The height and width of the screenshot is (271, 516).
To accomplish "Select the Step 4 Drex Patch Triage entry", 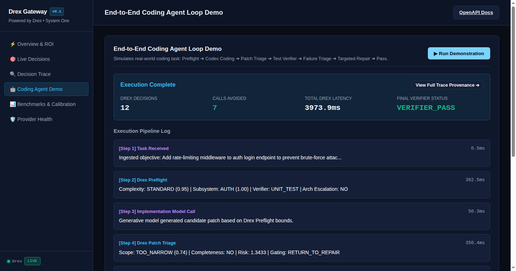I will (302, 248).
